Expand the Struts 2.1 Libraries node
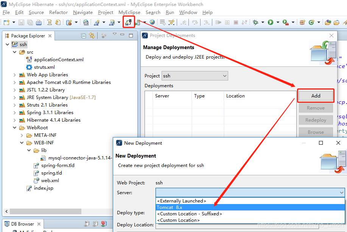The height and width of the screenshot is (232, 347). click(x=15, y=105)
